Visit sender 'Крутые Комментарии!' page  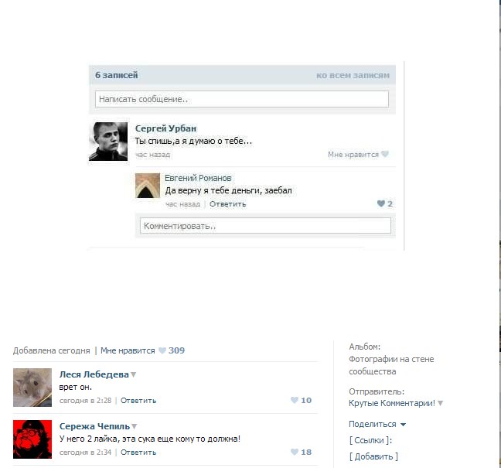391,403
